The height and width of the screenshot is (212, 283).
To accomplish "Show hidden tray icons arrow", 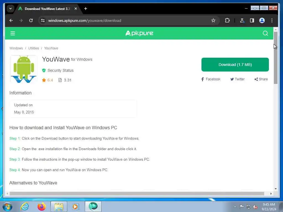I will (235, 207).
